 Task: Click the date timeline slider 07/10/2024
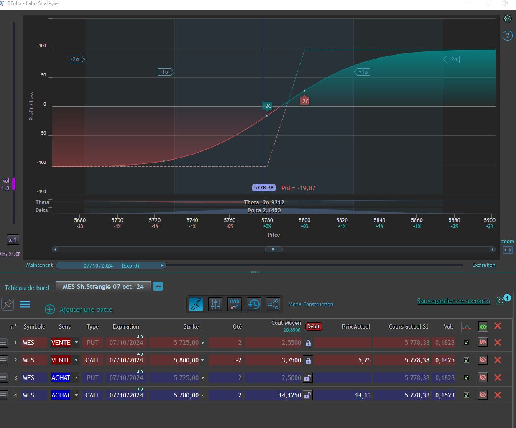pos(111,265)
